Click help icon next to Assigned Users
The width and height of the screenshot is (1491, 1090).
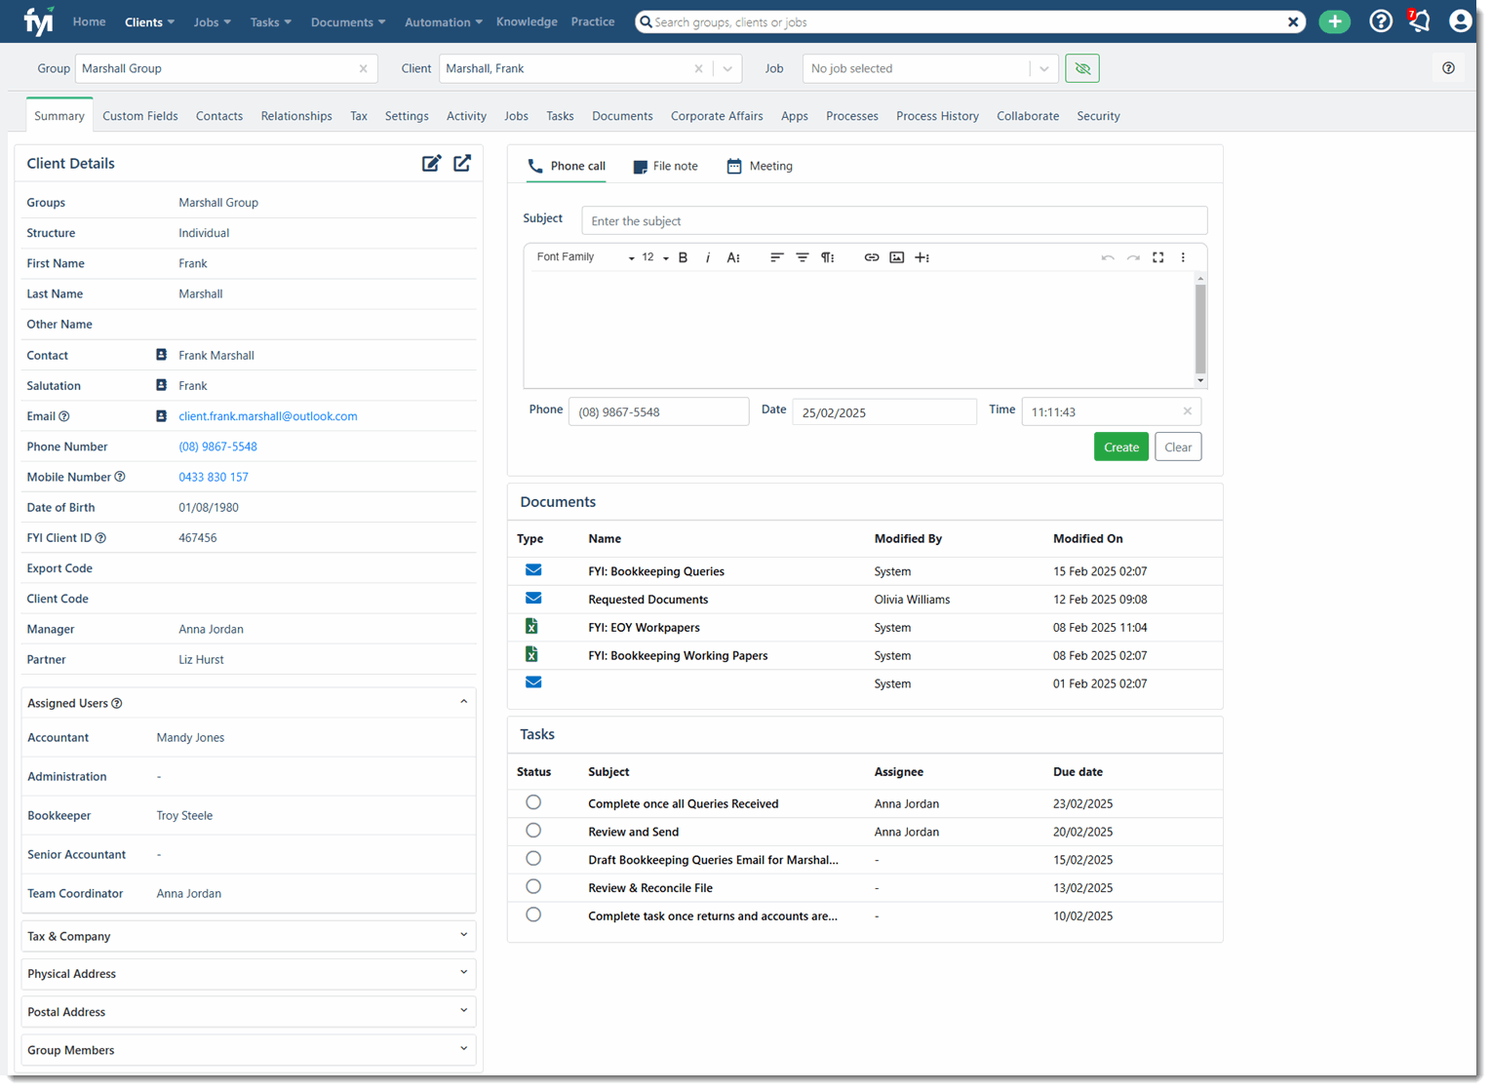(117, 703)
